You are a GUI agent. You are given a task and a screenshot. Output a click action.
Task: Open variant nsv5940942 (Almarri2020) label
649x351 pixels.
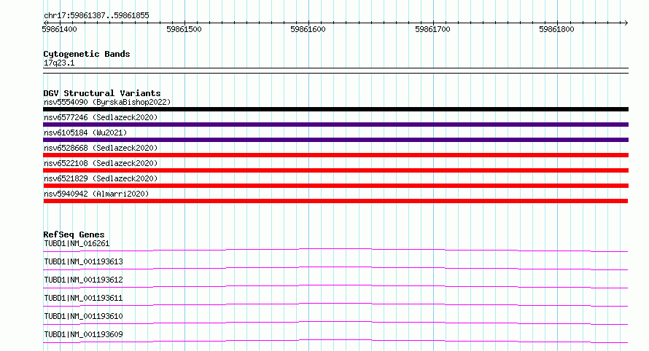96,194
